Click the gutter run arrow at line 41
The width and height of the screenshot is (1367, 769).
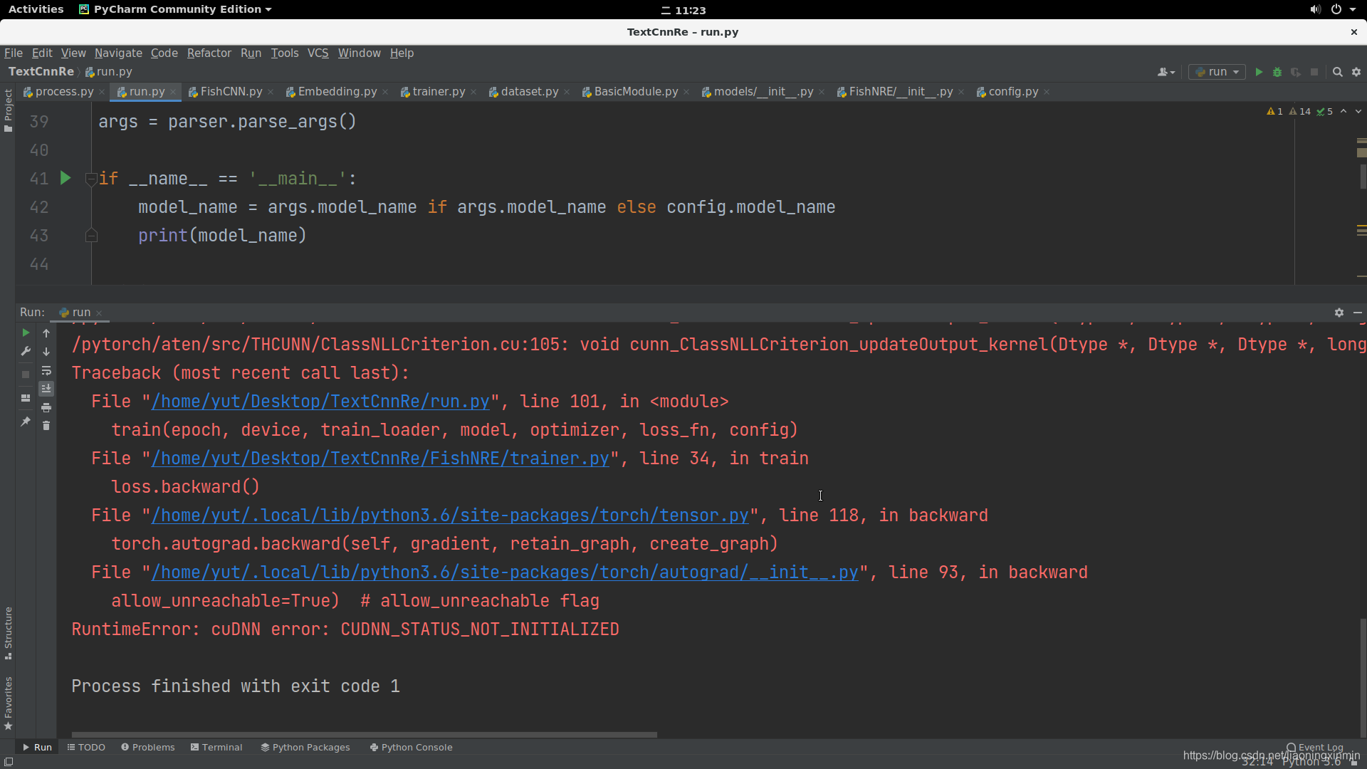(66, 178)
